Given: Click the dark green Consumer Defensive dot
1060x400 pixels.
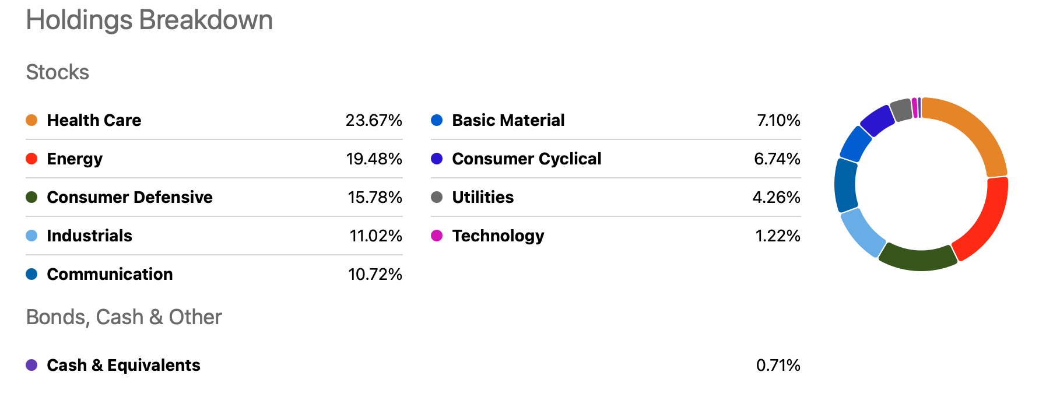Looking at the screenshot, I should pyautogui.click(x=31, y=197).
